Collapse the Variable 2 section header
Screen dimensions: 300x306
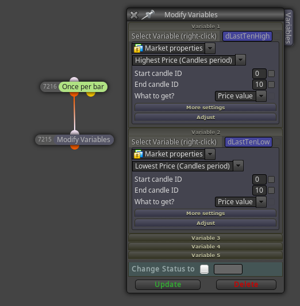205,132
